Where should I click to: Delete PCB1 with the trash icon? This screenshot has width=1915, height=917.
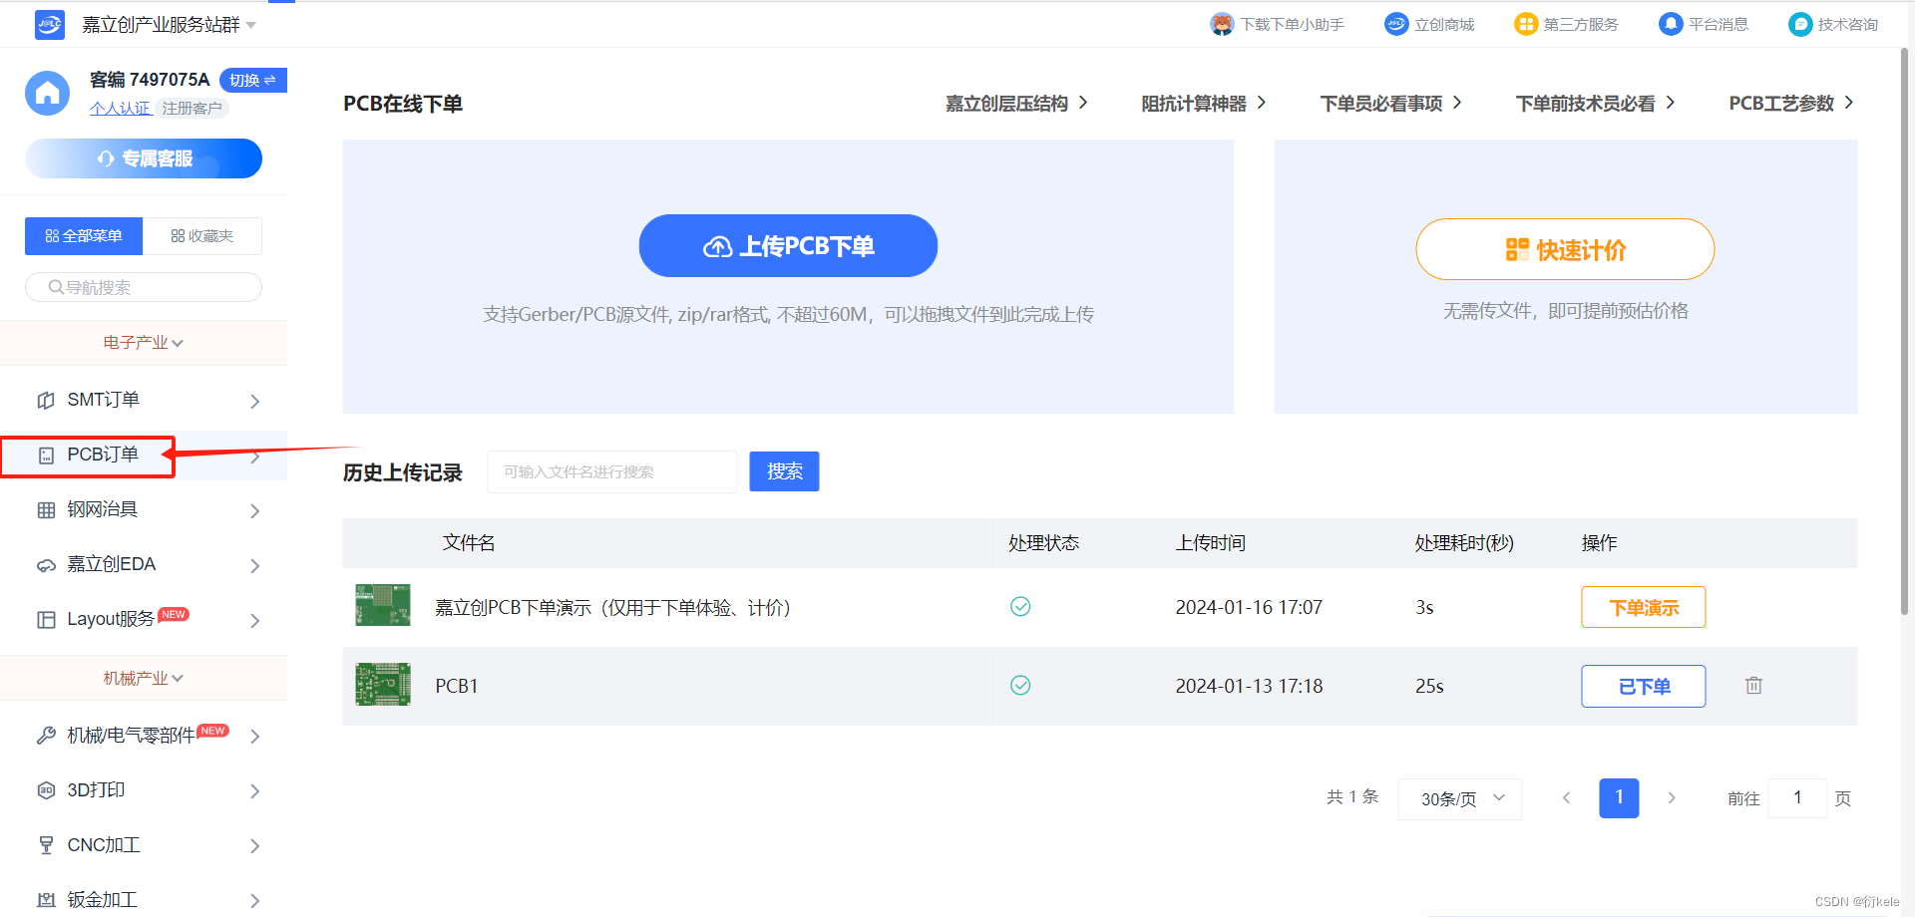[1754, 685]
